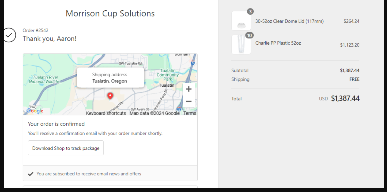Viewport: 387px width, 192px height.
Task: Click Download Shop to track package
Action: (66, 148)
